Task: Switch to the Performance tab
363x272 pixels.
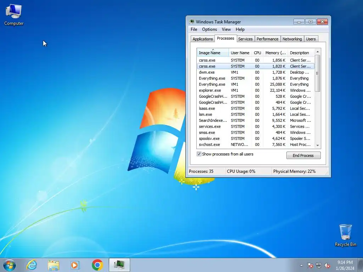Action: point(267,39)
